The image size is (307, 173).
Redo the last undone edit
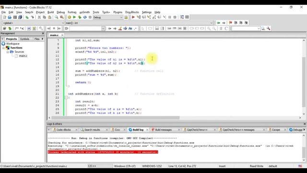point(32,17)
